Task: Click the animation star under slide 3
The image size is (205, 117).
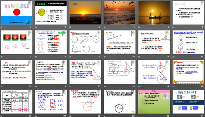Action: [x=70, y=27]
